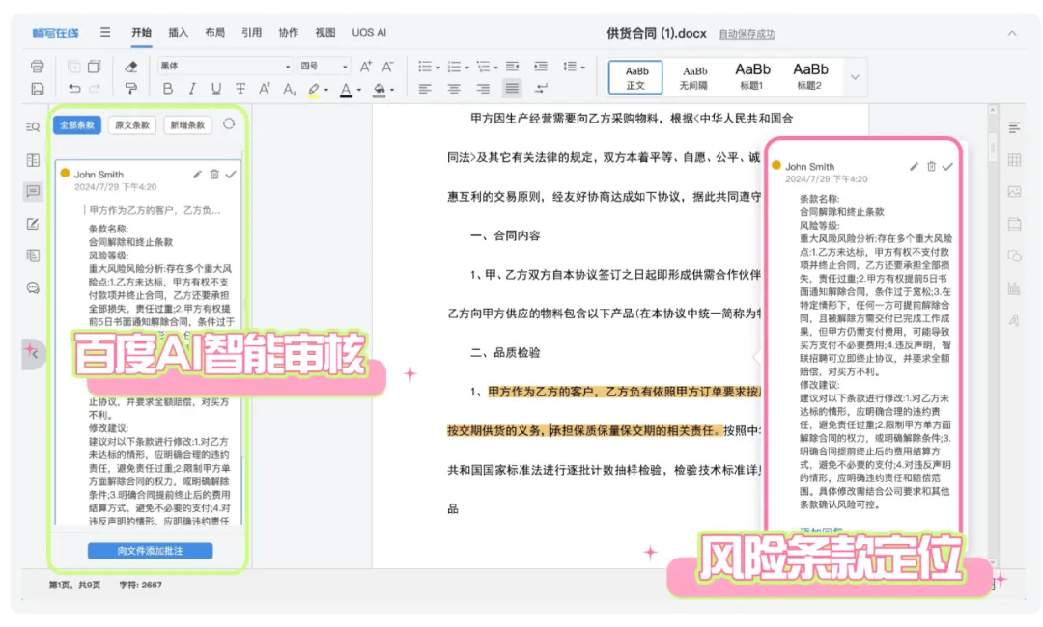Toggle italic formatting
The image size is (1043, 627).
pos(191,89)
